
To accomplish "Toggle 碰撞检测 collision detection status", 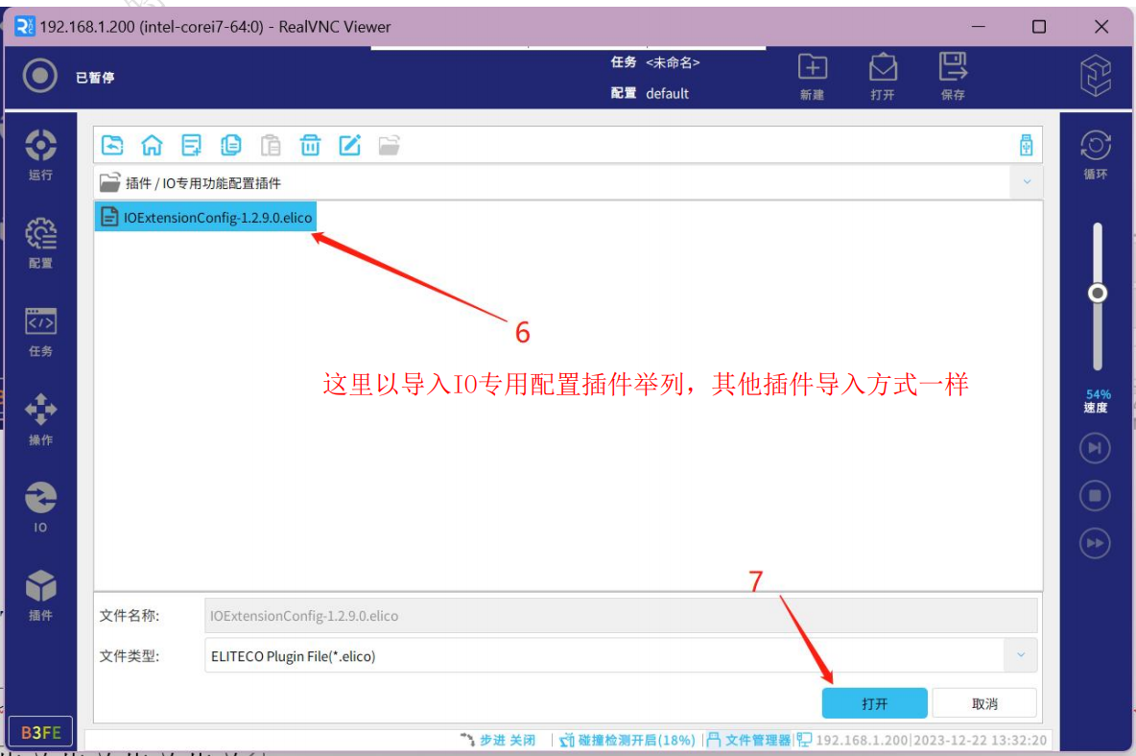I will (x=627, y=740).
